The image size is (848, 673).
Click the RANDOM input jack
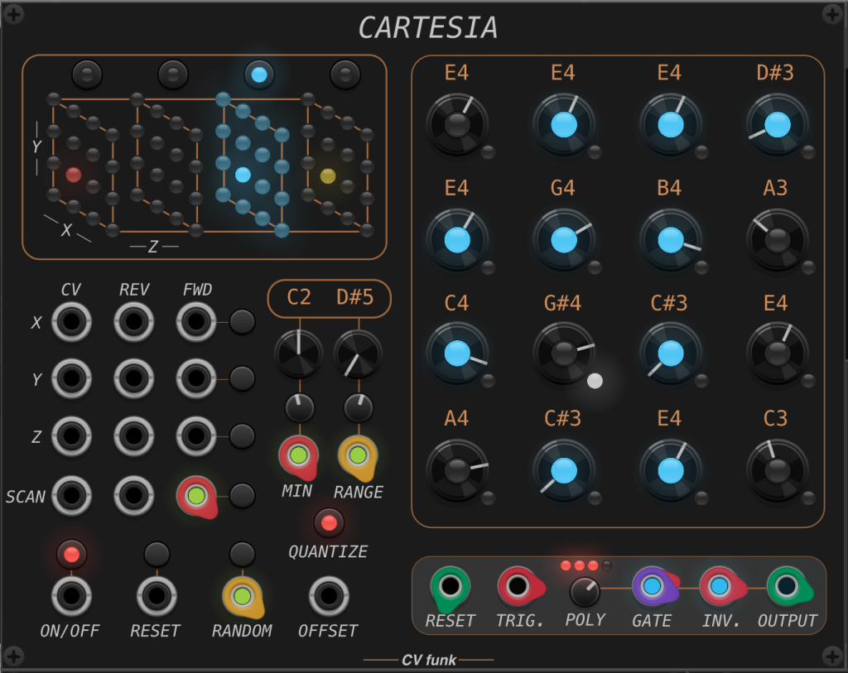pos(243,596)
